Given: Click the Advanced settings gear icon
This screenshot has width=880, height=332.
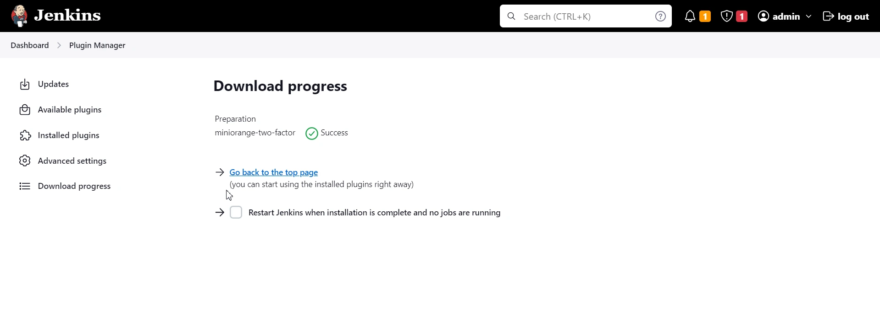Looking at the screenshot, I should tap(25, 161).
